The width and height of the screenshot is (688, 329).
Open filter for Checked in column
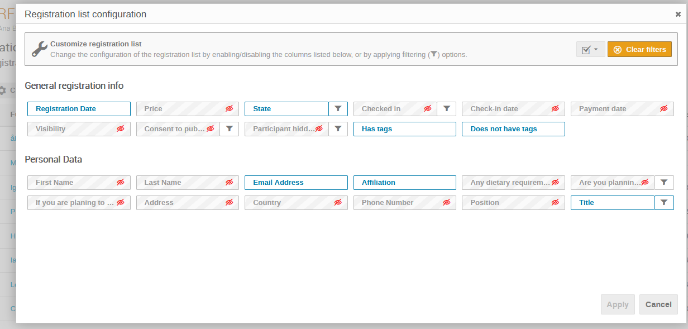click(x=446, y=109)
